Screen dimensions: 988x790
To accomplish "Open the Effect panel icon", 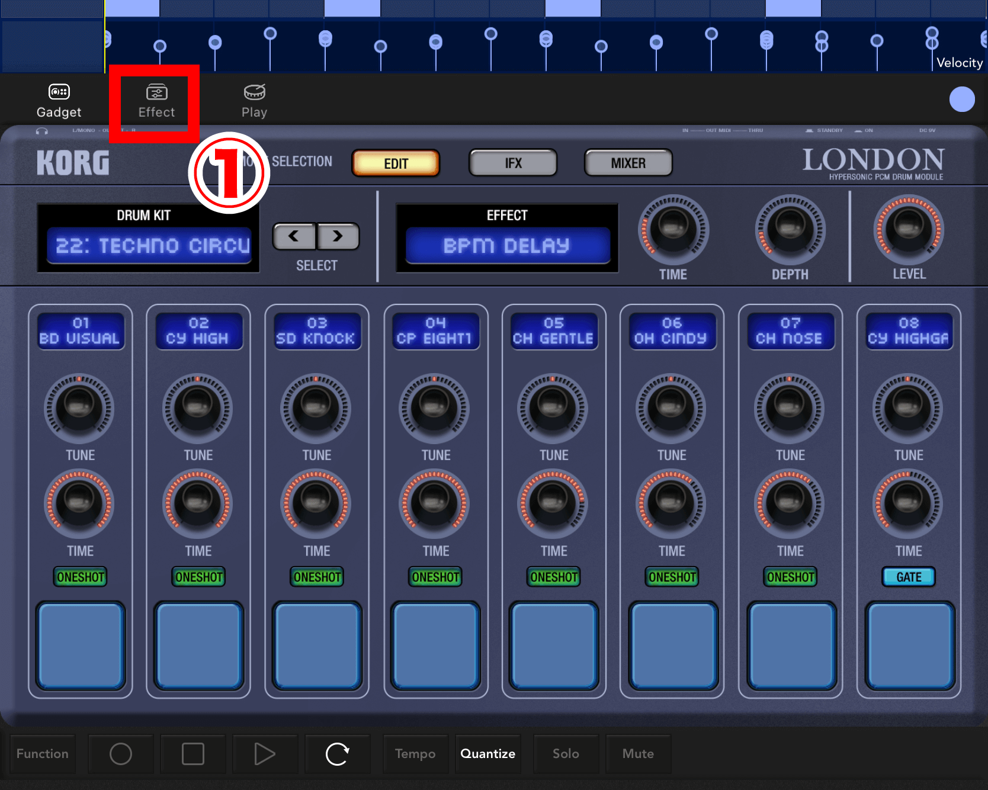I will [x=156, y=101].
